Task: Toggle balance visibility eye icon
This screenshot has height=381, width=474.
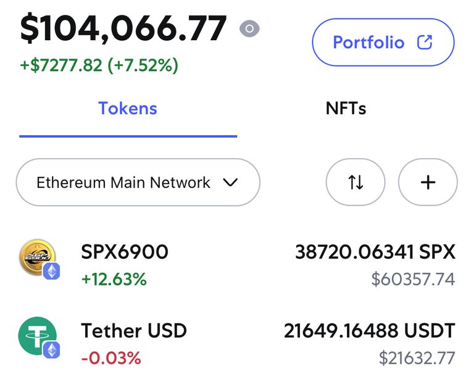Action: [249, 29]
